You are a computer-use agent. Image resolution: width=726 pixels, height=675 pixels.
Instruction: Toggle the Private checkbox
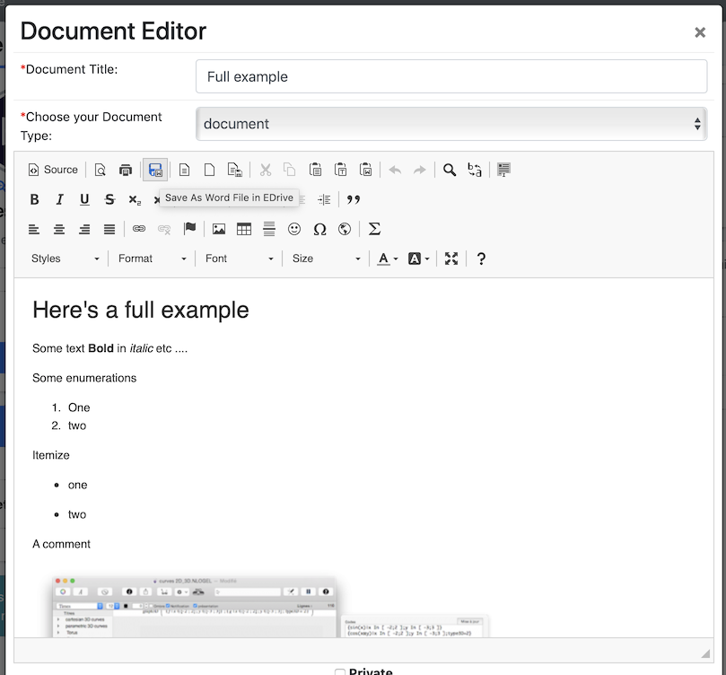tap(340, 672)
